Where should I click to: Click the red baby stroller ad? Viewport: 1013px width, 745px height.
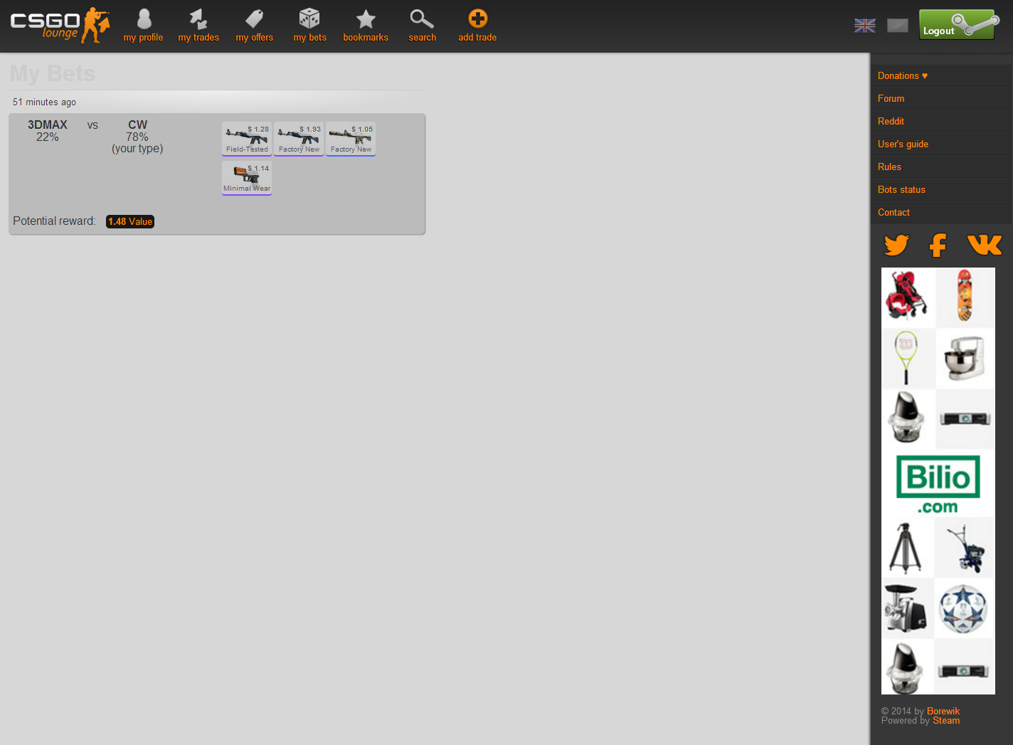908,297
